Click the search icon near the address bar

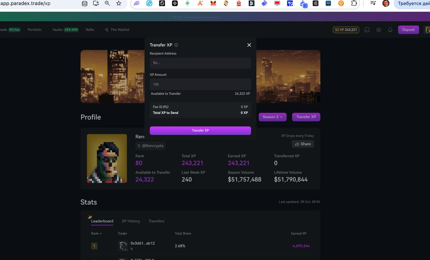pyautogui.click(x=107, y=4)
